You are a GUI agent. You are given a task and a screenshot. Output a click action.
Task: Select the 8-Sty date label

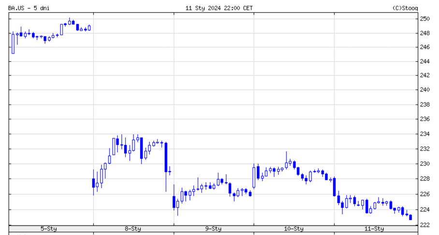pyautogui.click(x=133, y=229)
